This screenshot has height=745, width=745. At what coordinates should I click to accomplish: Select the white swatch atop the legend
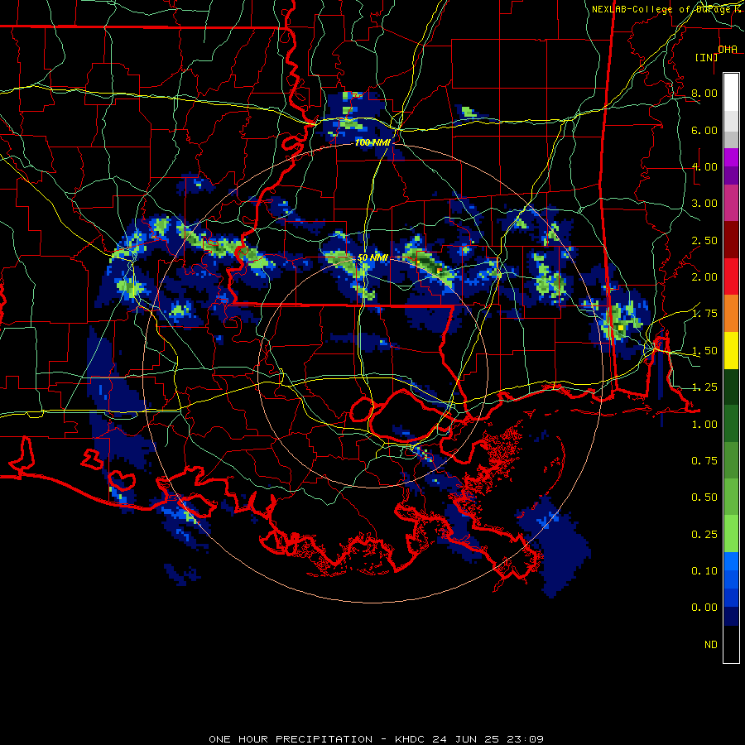click(731, 93)
